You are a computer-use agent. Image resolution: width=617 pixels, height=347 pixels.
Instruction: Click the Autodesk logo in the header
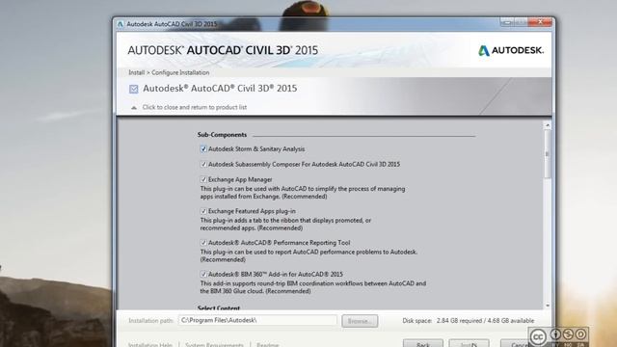pyautogui.click(x=511, y=50)
